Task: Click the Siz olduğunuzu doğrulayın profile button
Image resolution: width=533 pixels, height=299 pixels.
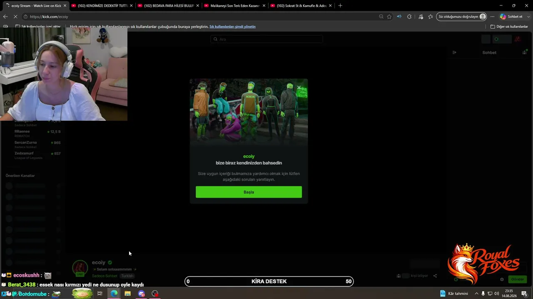Action: pyautogui.click(x=462, y=17)
